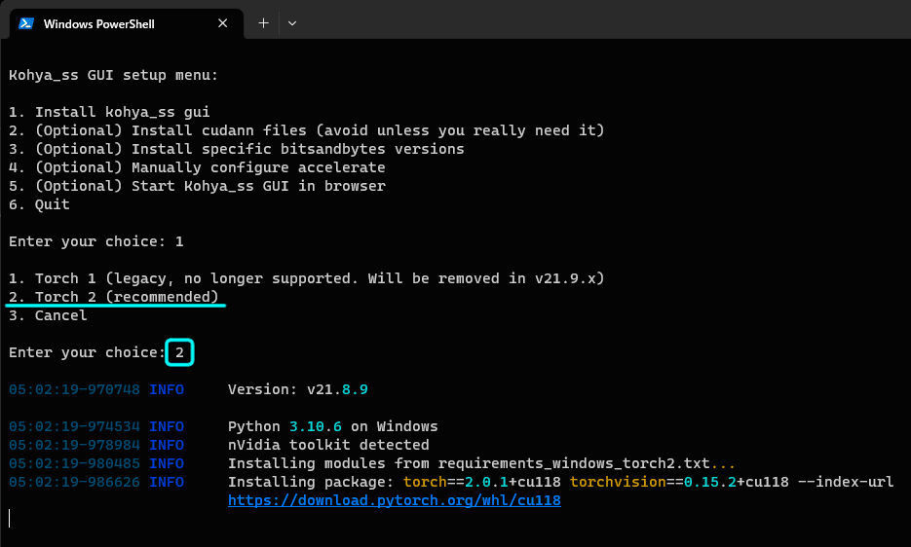Viewport: 911px width, 547px height.
Task: Click the 'Start Kohya_ss GUI in browser' line
Action: (197, 186)
